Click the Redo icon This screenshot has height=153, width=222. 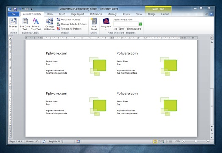(x=27, y=9)
